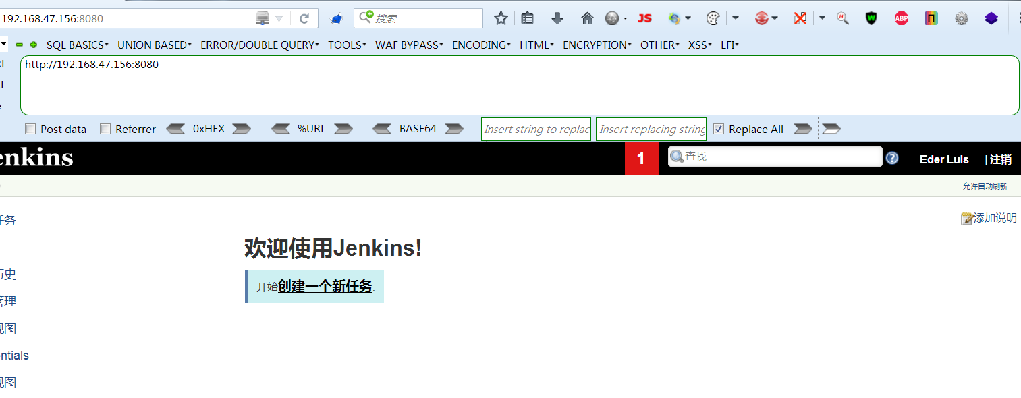Open the bookmarks list icon
Image resolution: width=1021 pixels, height=398 pixels.
point(528,18)
